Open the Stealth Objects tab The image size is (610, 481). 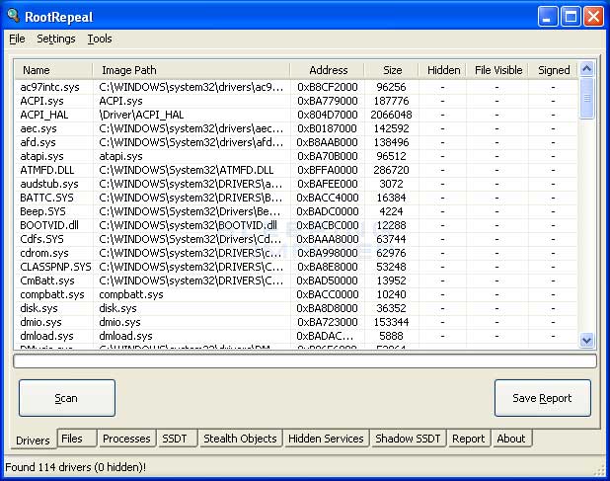[240, 439]
